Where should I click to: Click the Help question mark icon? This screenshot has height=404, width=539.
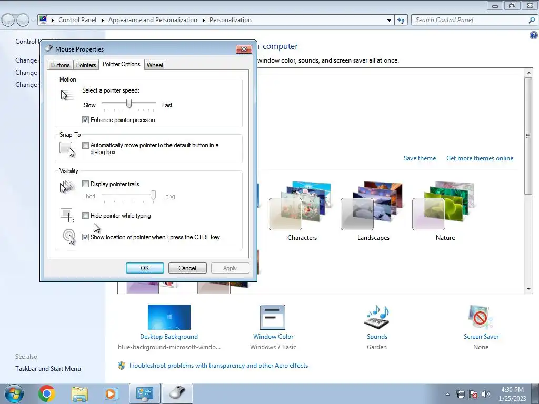point(534,35)
